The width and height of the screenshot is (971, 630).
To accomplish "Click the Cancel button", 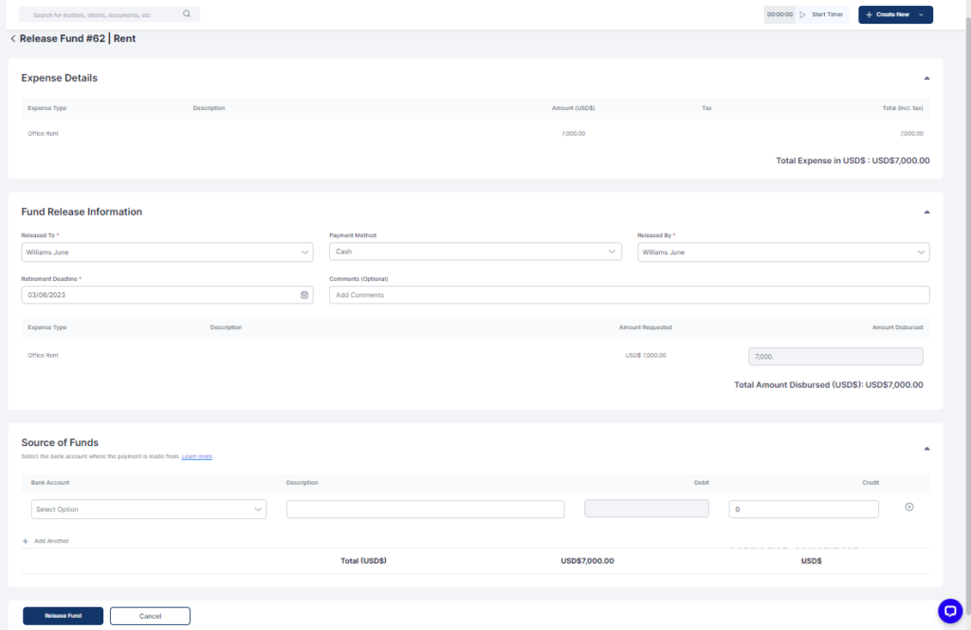I will click(x=150, y=616).
